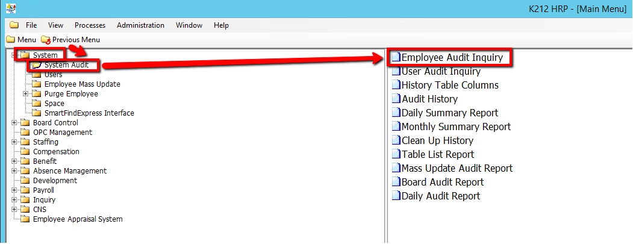Collapse the System tree node
This screenshot has width=633, height=244.
click(x=14, y=55)
